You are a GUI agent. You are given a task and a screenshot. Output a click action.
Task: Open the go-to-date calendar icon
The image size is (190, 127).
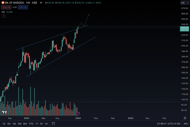click(53, 124)
